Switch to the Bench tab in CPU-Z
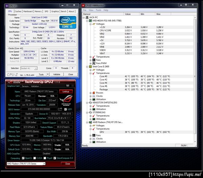 (64, 12)
